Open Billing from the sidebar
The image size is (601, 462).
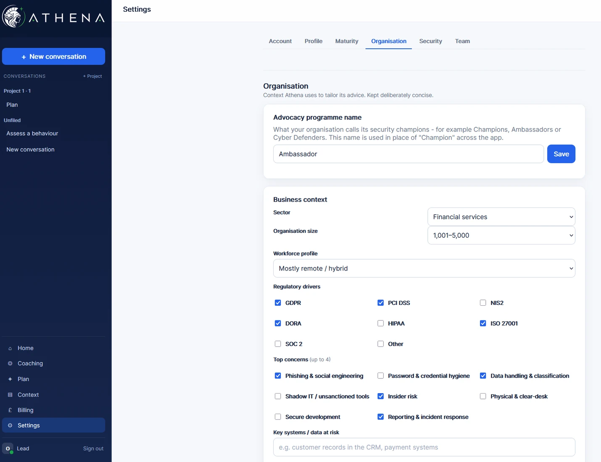53,410
